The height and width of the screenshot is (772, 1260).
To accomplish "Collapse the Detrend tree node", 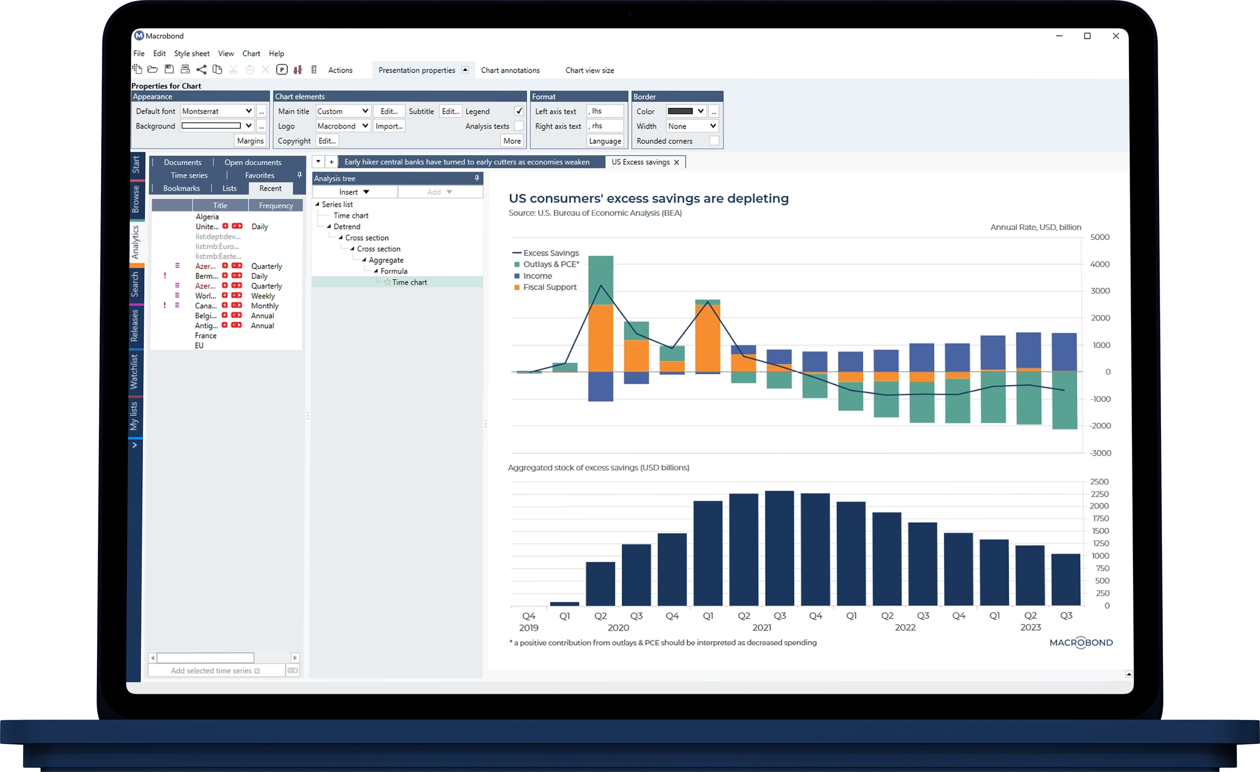I will coord(329,226).
